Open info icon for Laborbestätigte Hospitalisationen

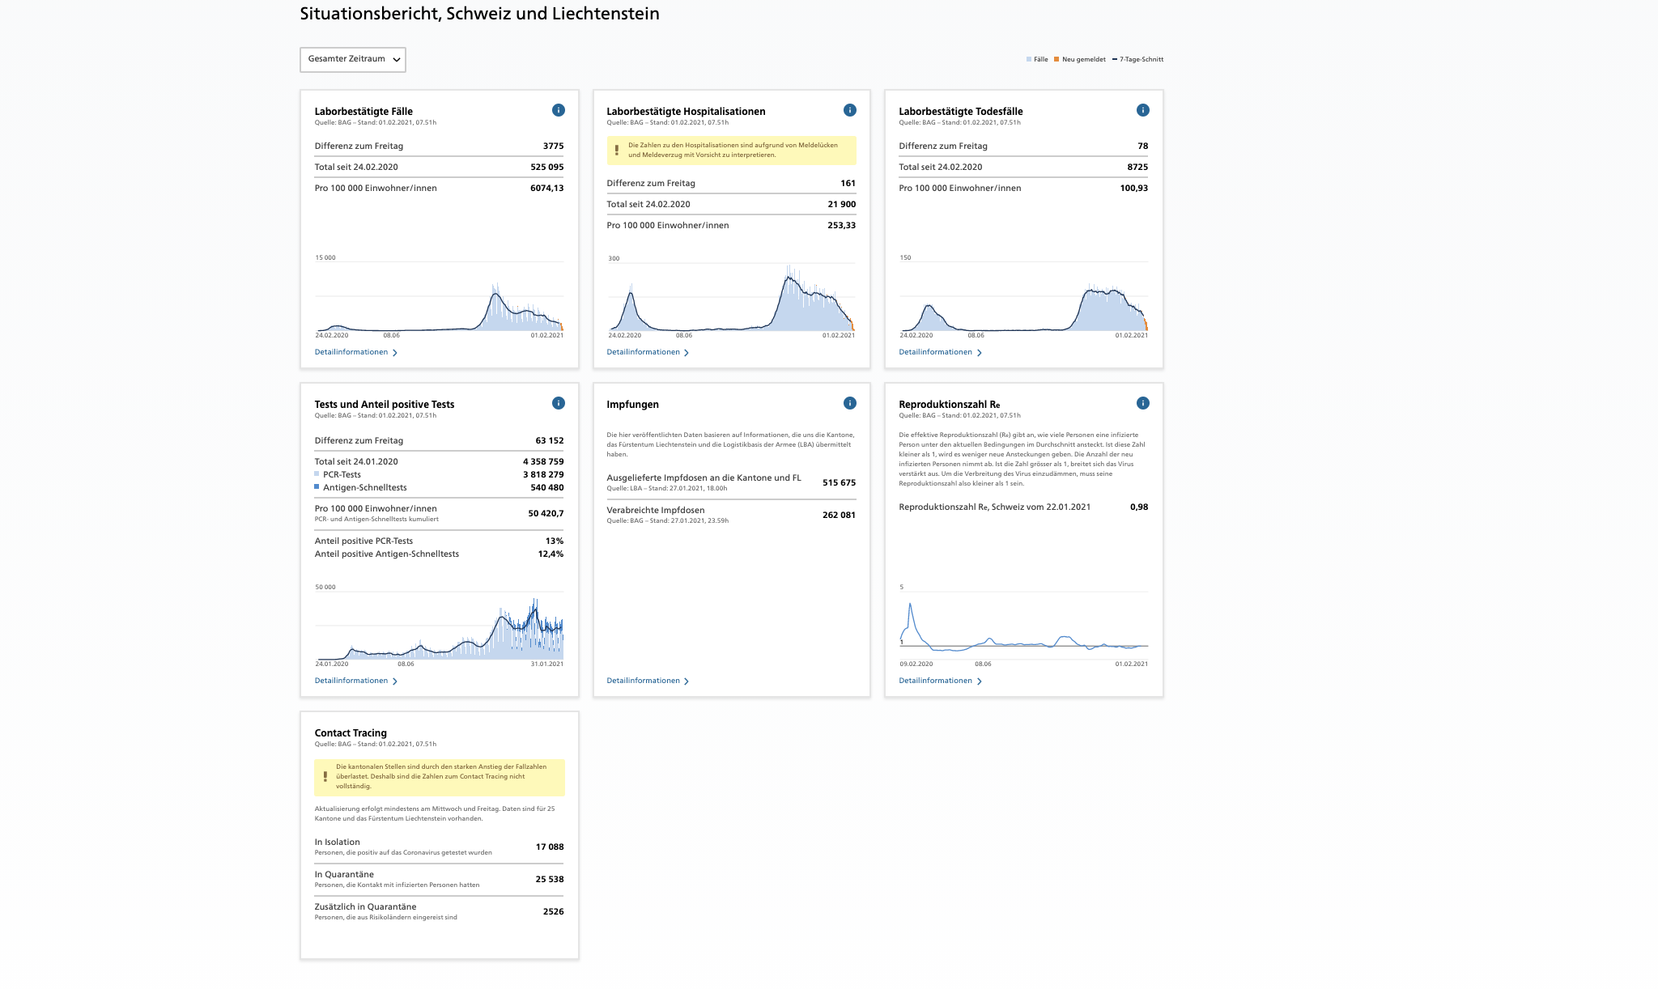click(x=849, y=110)
